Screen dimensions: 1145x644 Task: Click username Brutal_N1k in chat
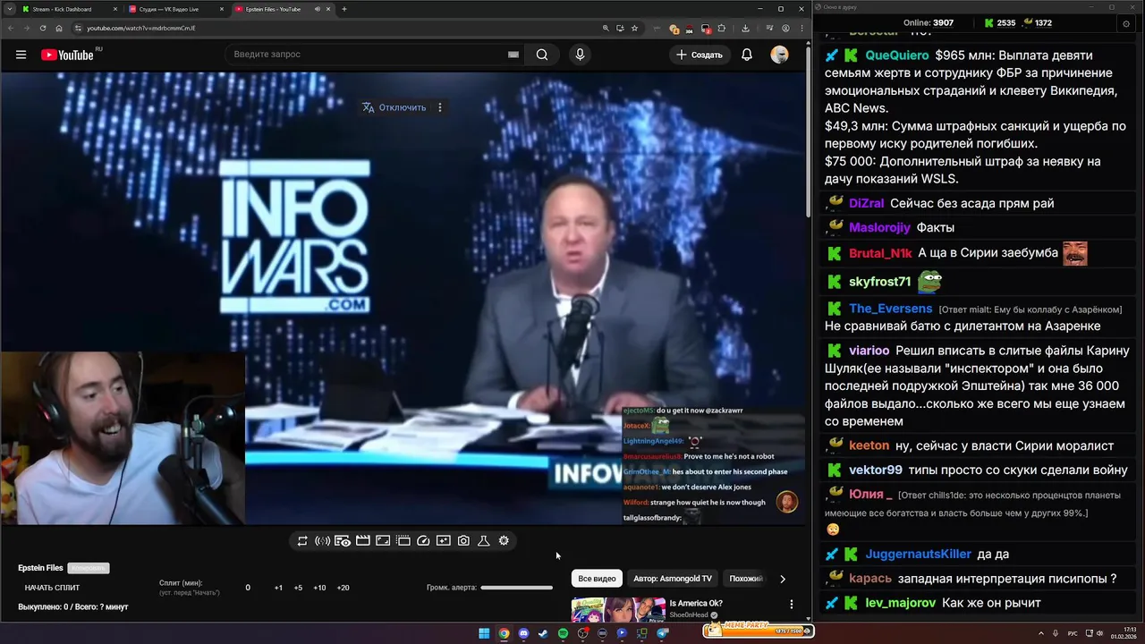[x=880, y=253]
